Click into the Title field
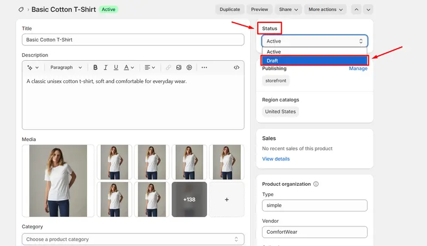 click(x=133, y=39)
